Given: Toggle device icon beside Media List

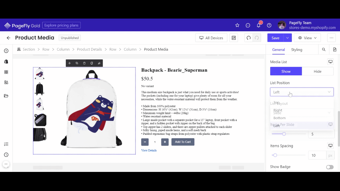Looking at the screenshot, I should point(330,62).
